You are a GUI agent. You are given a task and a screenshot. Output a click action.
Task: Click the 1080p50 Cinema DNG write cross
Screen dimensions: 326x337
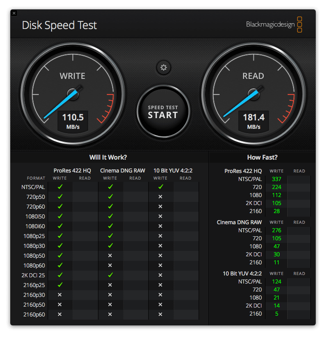[110, 255]
